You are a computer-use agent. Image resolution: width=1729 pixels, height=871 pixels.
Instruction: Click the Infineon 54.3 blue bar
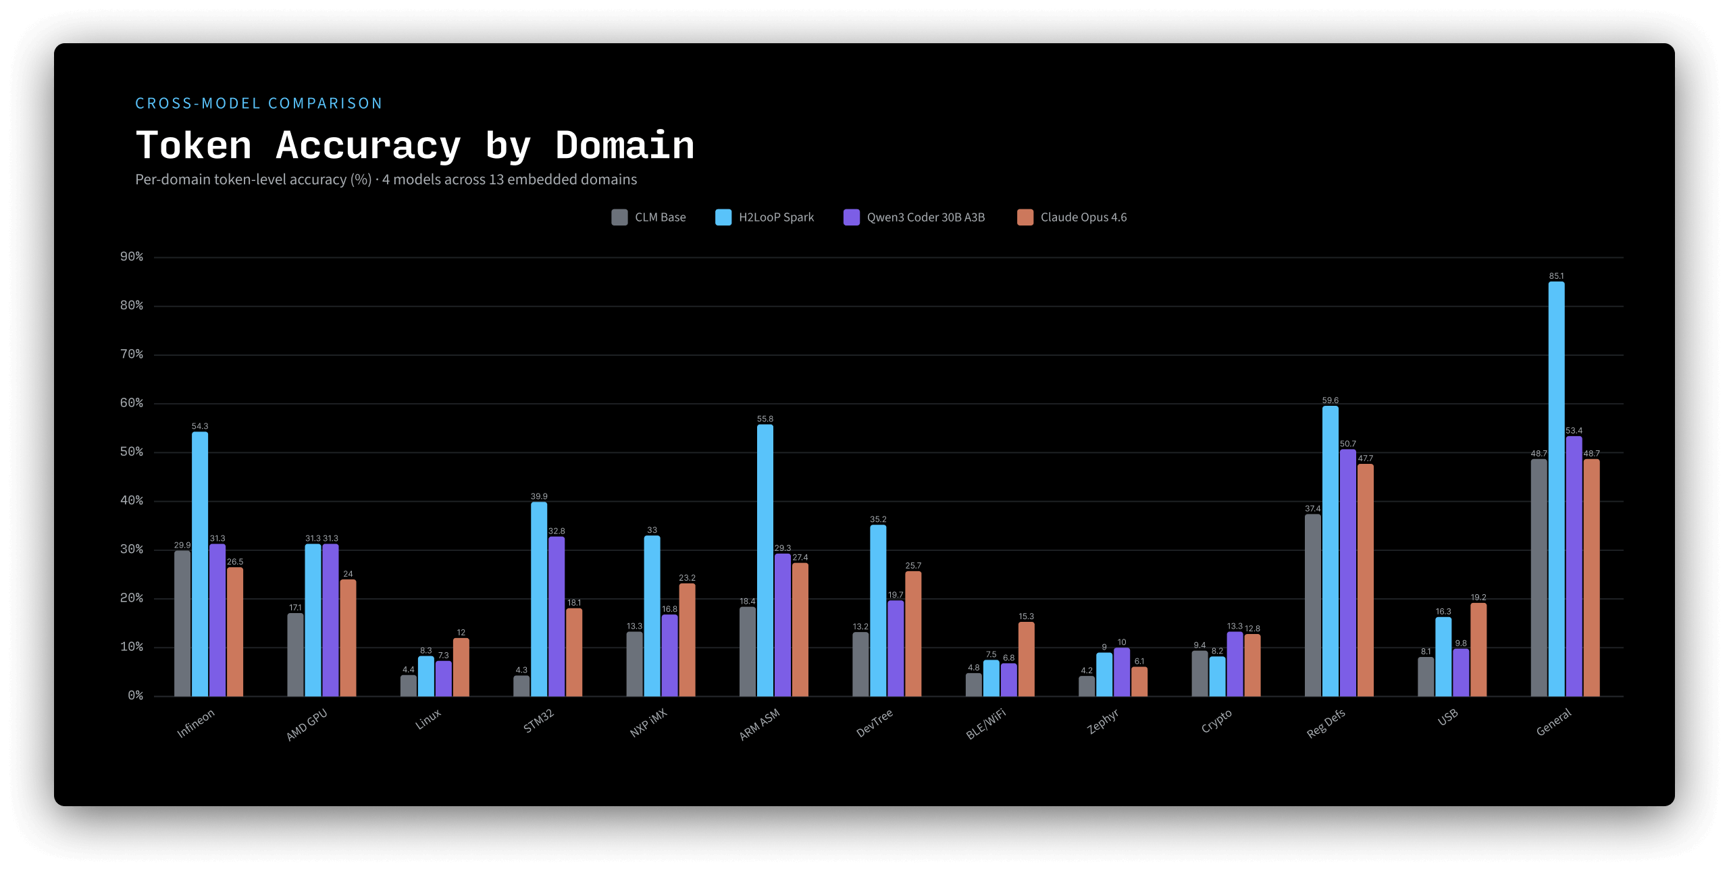coord(200,564)
